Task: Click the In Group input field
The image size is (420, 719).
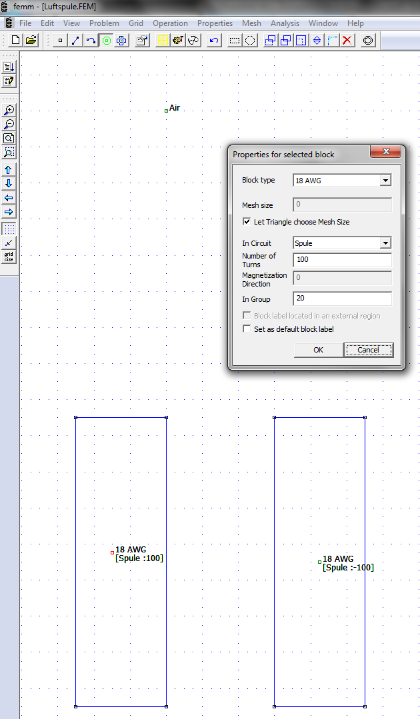Action: (342, 299)
